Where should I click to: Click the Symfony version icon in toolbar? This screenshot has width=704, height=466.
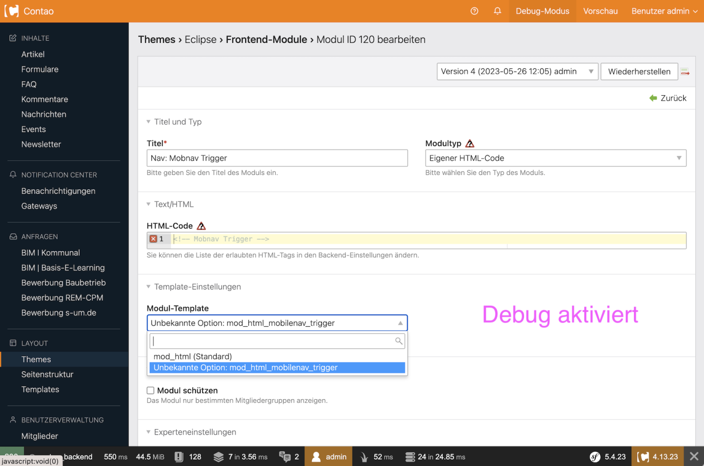click(x=595, y=457)
